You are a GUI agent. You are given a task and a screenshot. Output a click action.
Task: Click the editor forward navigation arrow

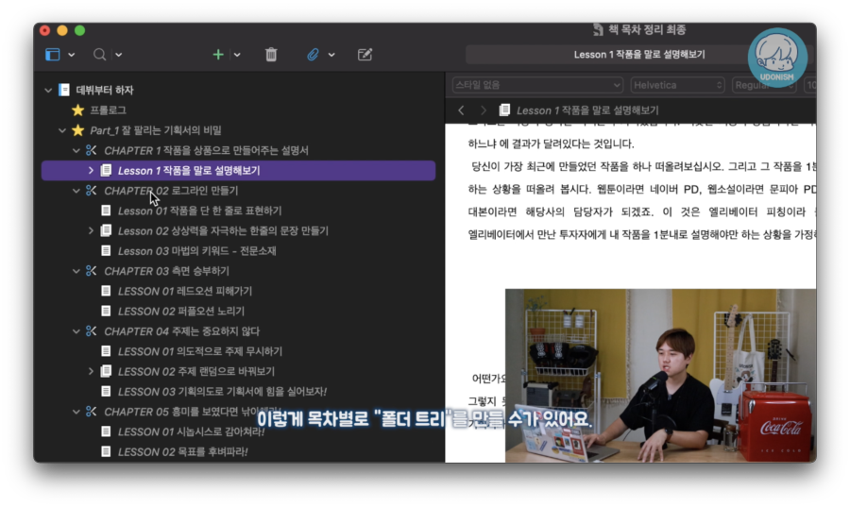[483, 110]
